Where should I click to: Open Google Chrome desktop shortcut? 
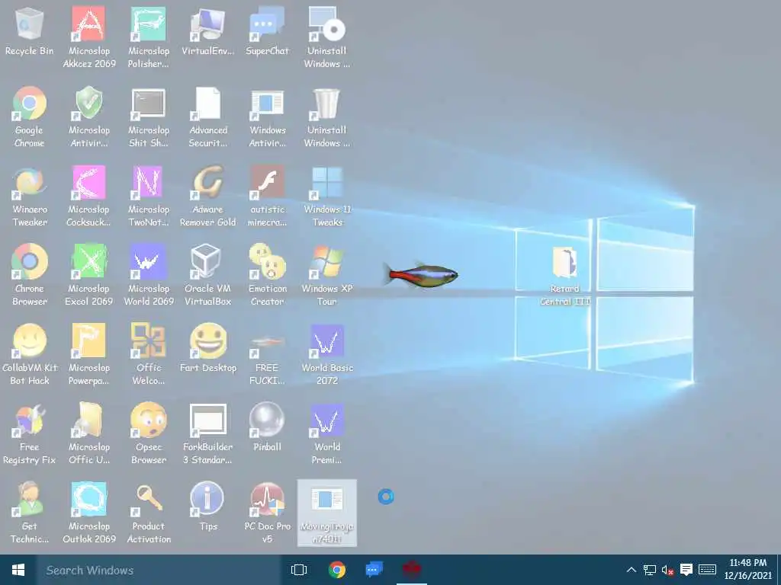30,117
